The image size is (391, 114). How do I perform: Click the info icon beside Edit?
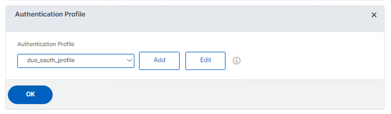236,61
